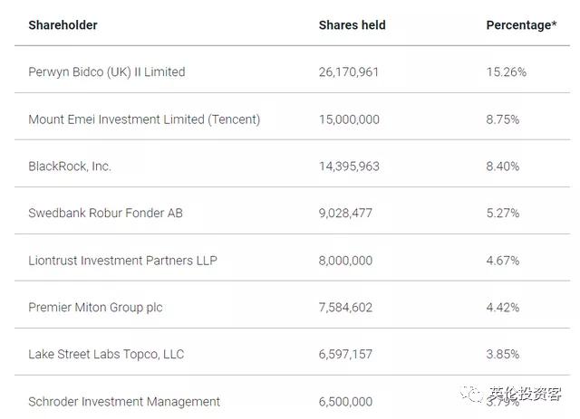Click Liontrust Investment Partners LLP name
Viewport: 580px width, 419px height.
[122, 261]
